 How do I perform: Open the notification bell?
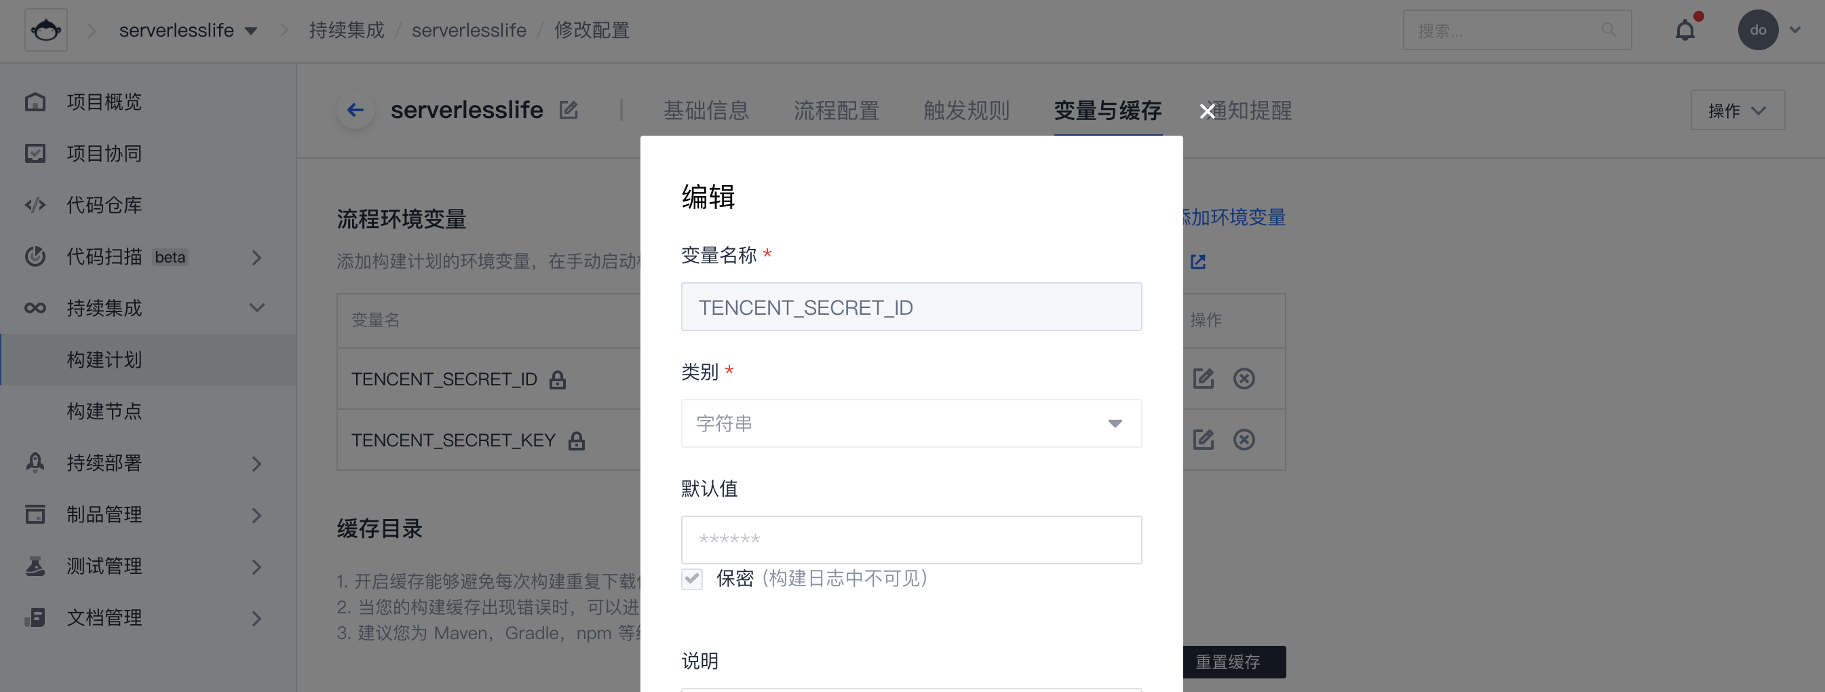point(1685,31)
